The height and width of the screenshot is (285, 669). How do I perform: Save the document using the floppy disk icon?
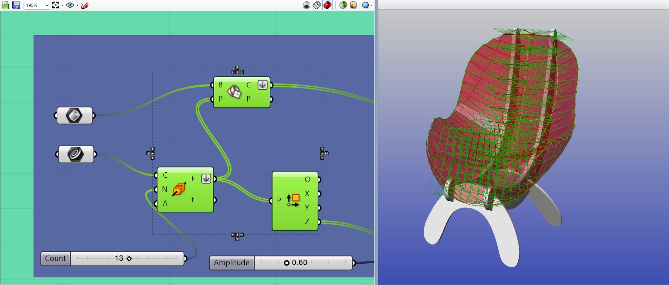pos(16,5)
